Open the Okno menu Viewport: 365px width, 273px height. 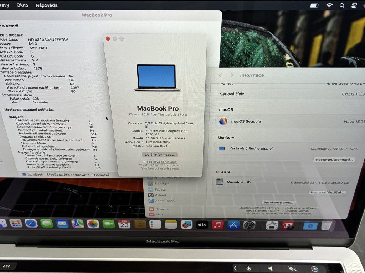pyautogui.click(x=22, y=5)
